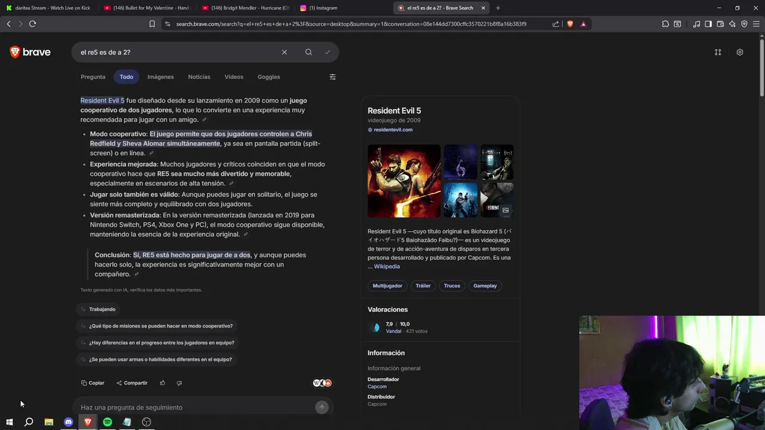Click the search query input field

179,52
